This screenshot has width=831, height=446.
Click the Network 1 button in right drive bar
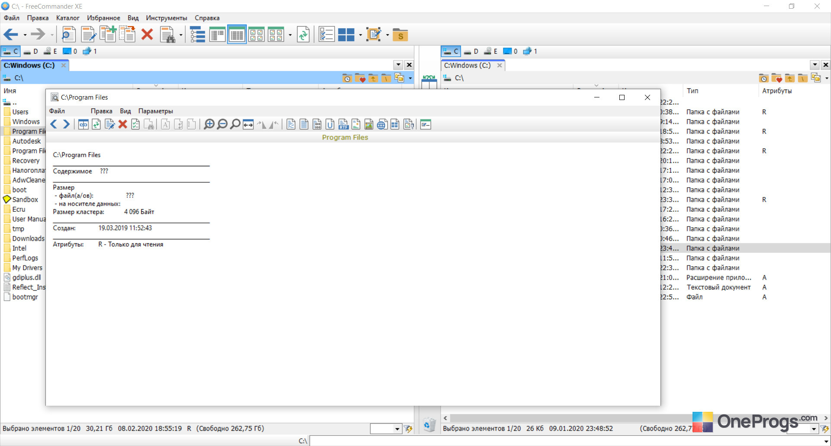point(530,52)
